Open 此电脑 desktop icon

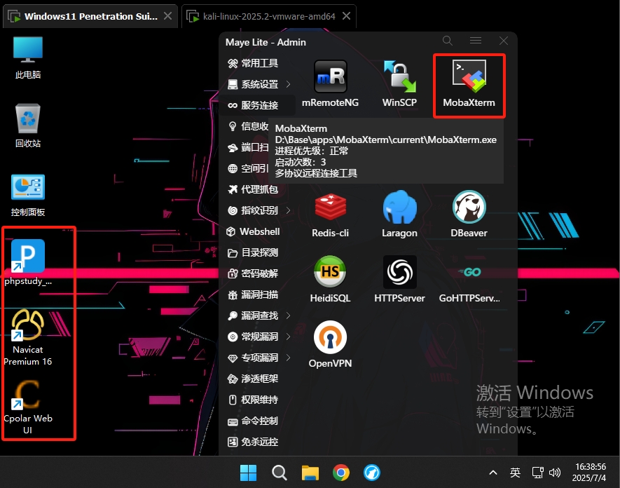click(x=28, y=57)
